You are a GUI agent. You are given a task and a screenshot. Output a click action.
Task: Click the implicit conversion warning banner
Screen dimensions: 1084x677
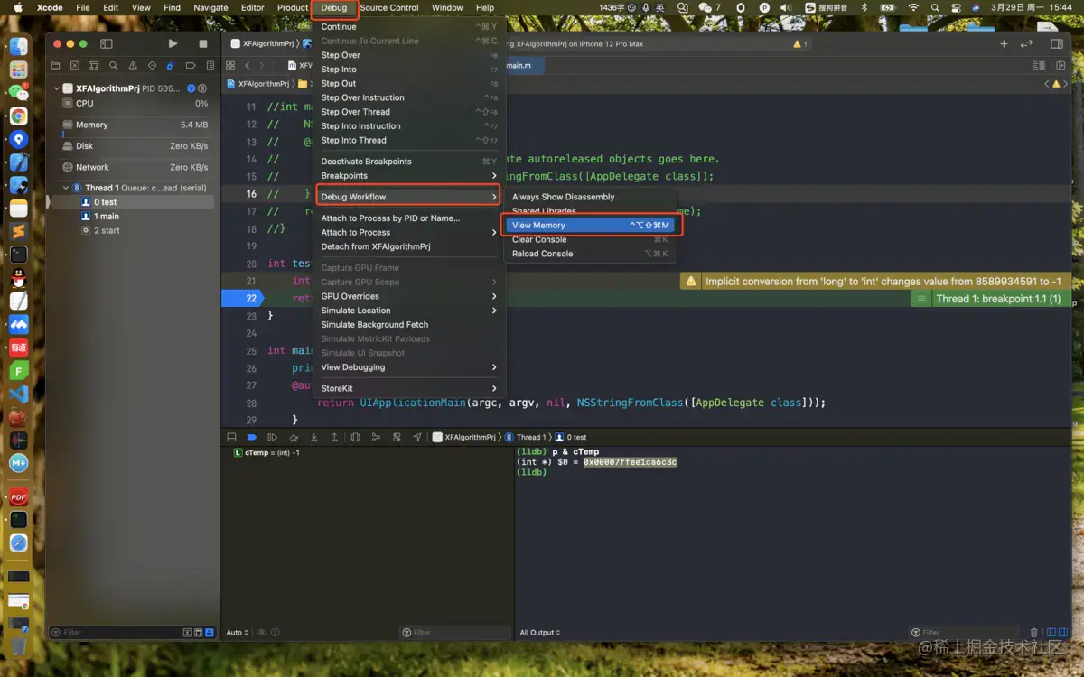point(875,282)
